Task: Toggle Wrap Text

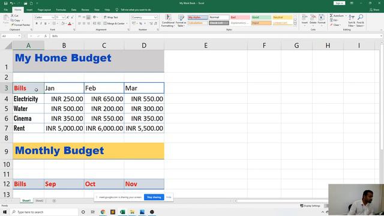Action: click(x=110, y=17)
